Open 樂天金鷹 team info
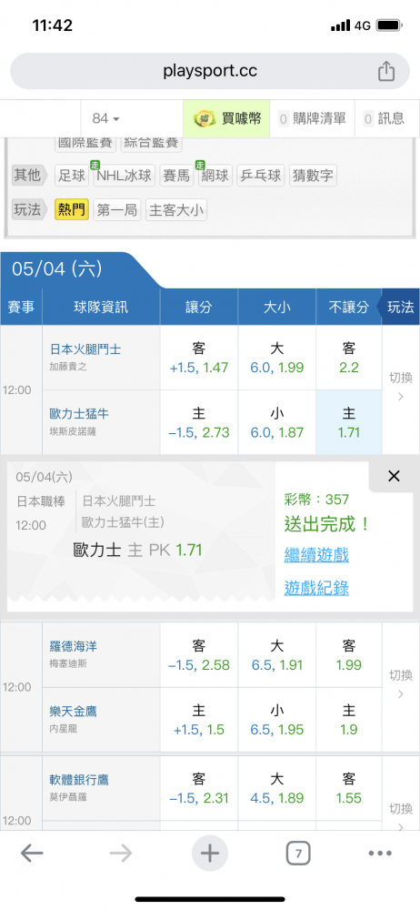Image resolution: width=420 pixels, height=910 pixels. pyautogui.click(x=73, y=711)
